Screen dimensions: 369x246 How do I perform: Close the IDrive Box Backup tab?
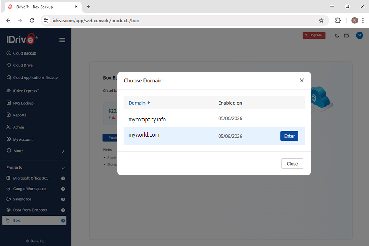point(76,7)
